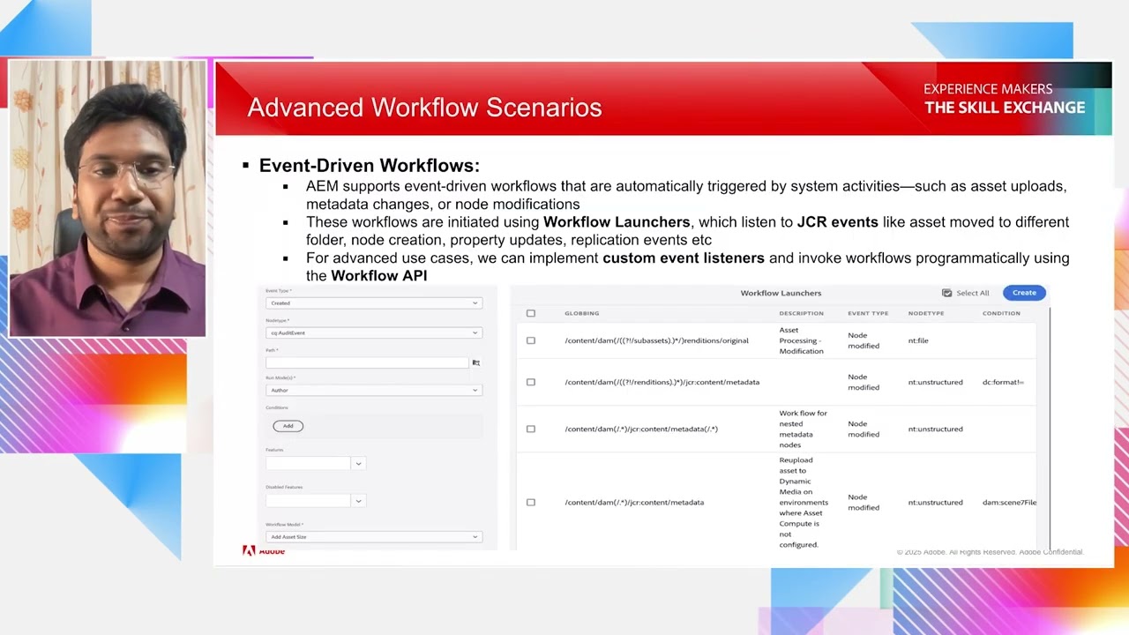Open the Run Mode(s) dropdown showing Author
1129x635 pixels.
point(374,390)
